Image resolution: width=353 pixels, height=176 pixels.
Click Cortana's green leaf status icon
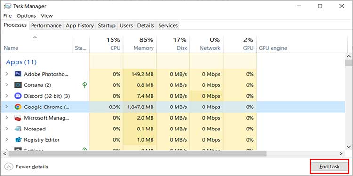click(85, 85)
